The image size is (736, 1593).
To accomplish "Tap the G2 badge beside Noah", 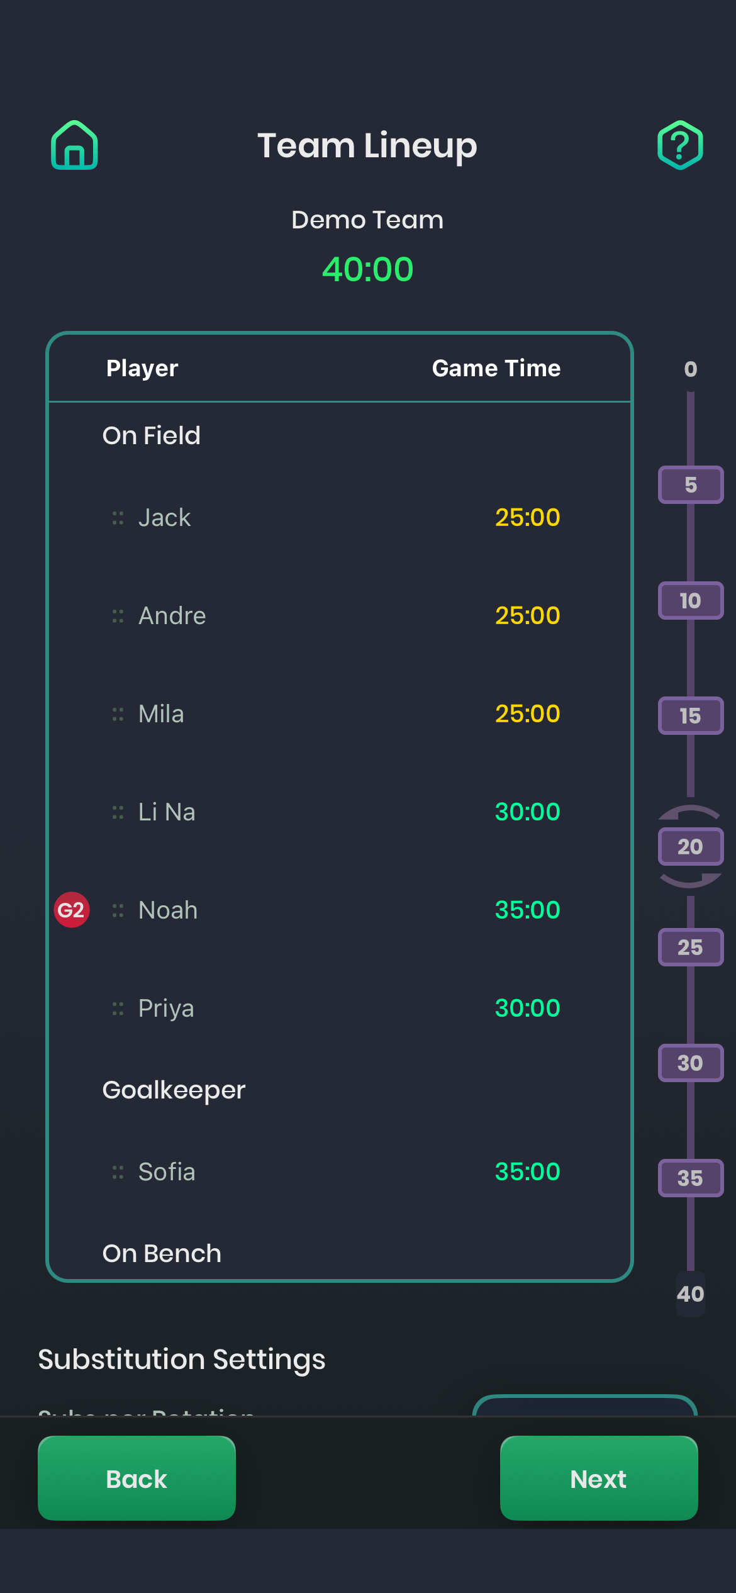I will pyautogui.click(x=72, y=910).
